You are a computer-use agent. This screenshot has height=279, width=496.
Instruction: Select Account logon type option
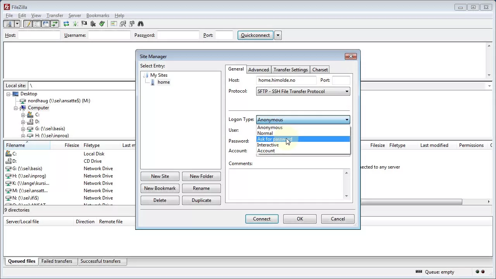coord(303,151)
